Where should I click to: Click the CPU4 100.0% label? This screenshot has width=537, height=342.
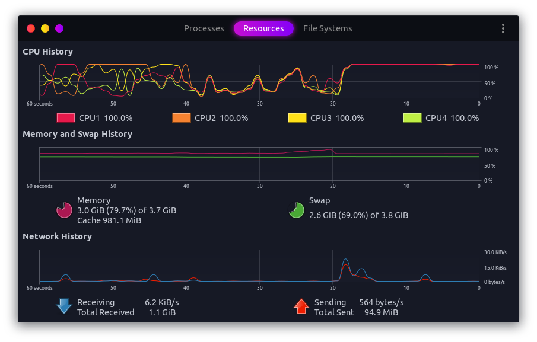point(452,118)
